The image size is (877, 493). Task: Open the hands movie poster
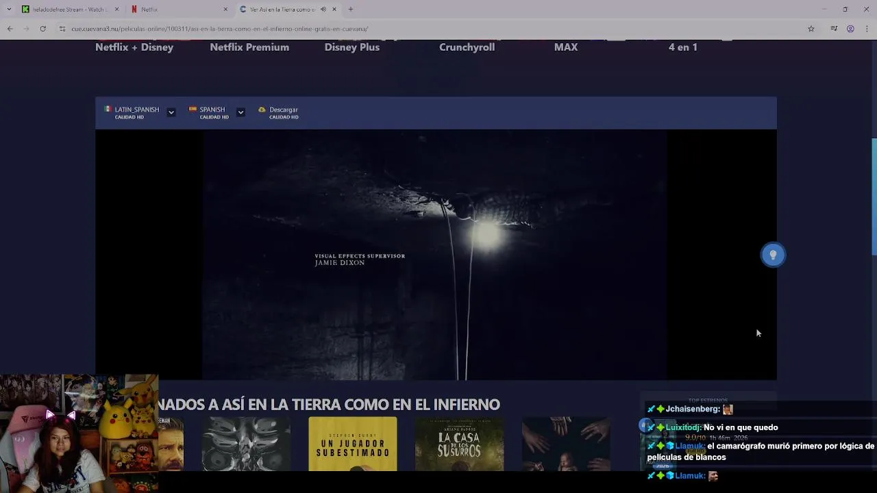tap(566, 444)
